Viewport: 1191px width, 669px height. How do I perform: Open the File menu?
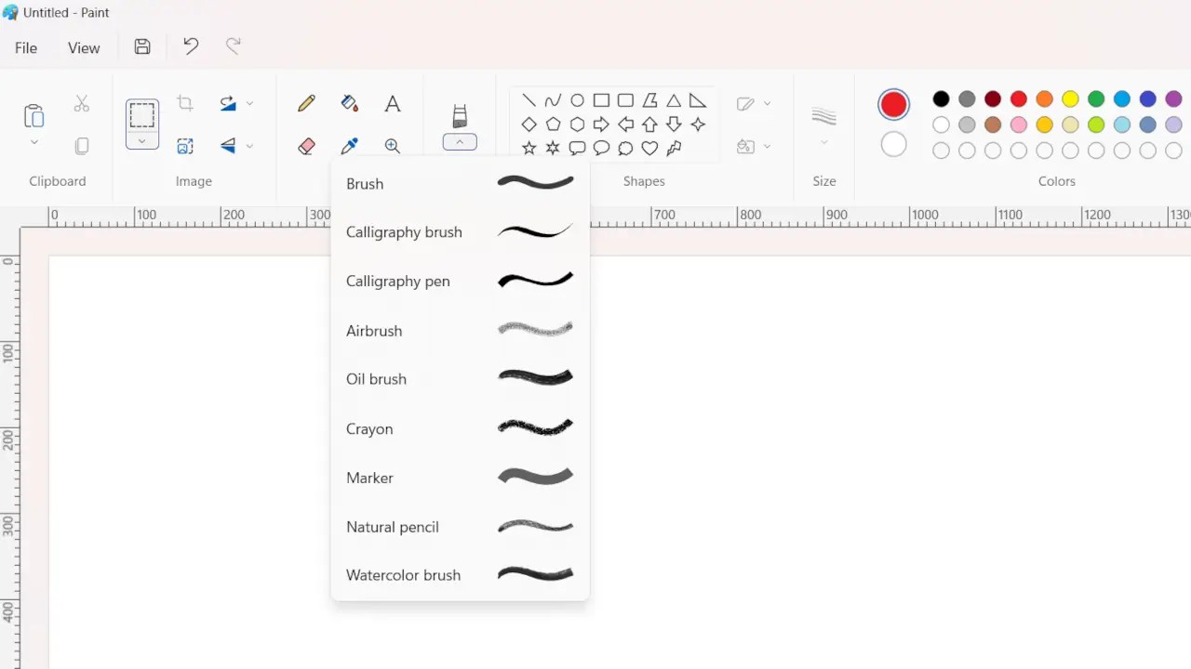tap(26, 47)
